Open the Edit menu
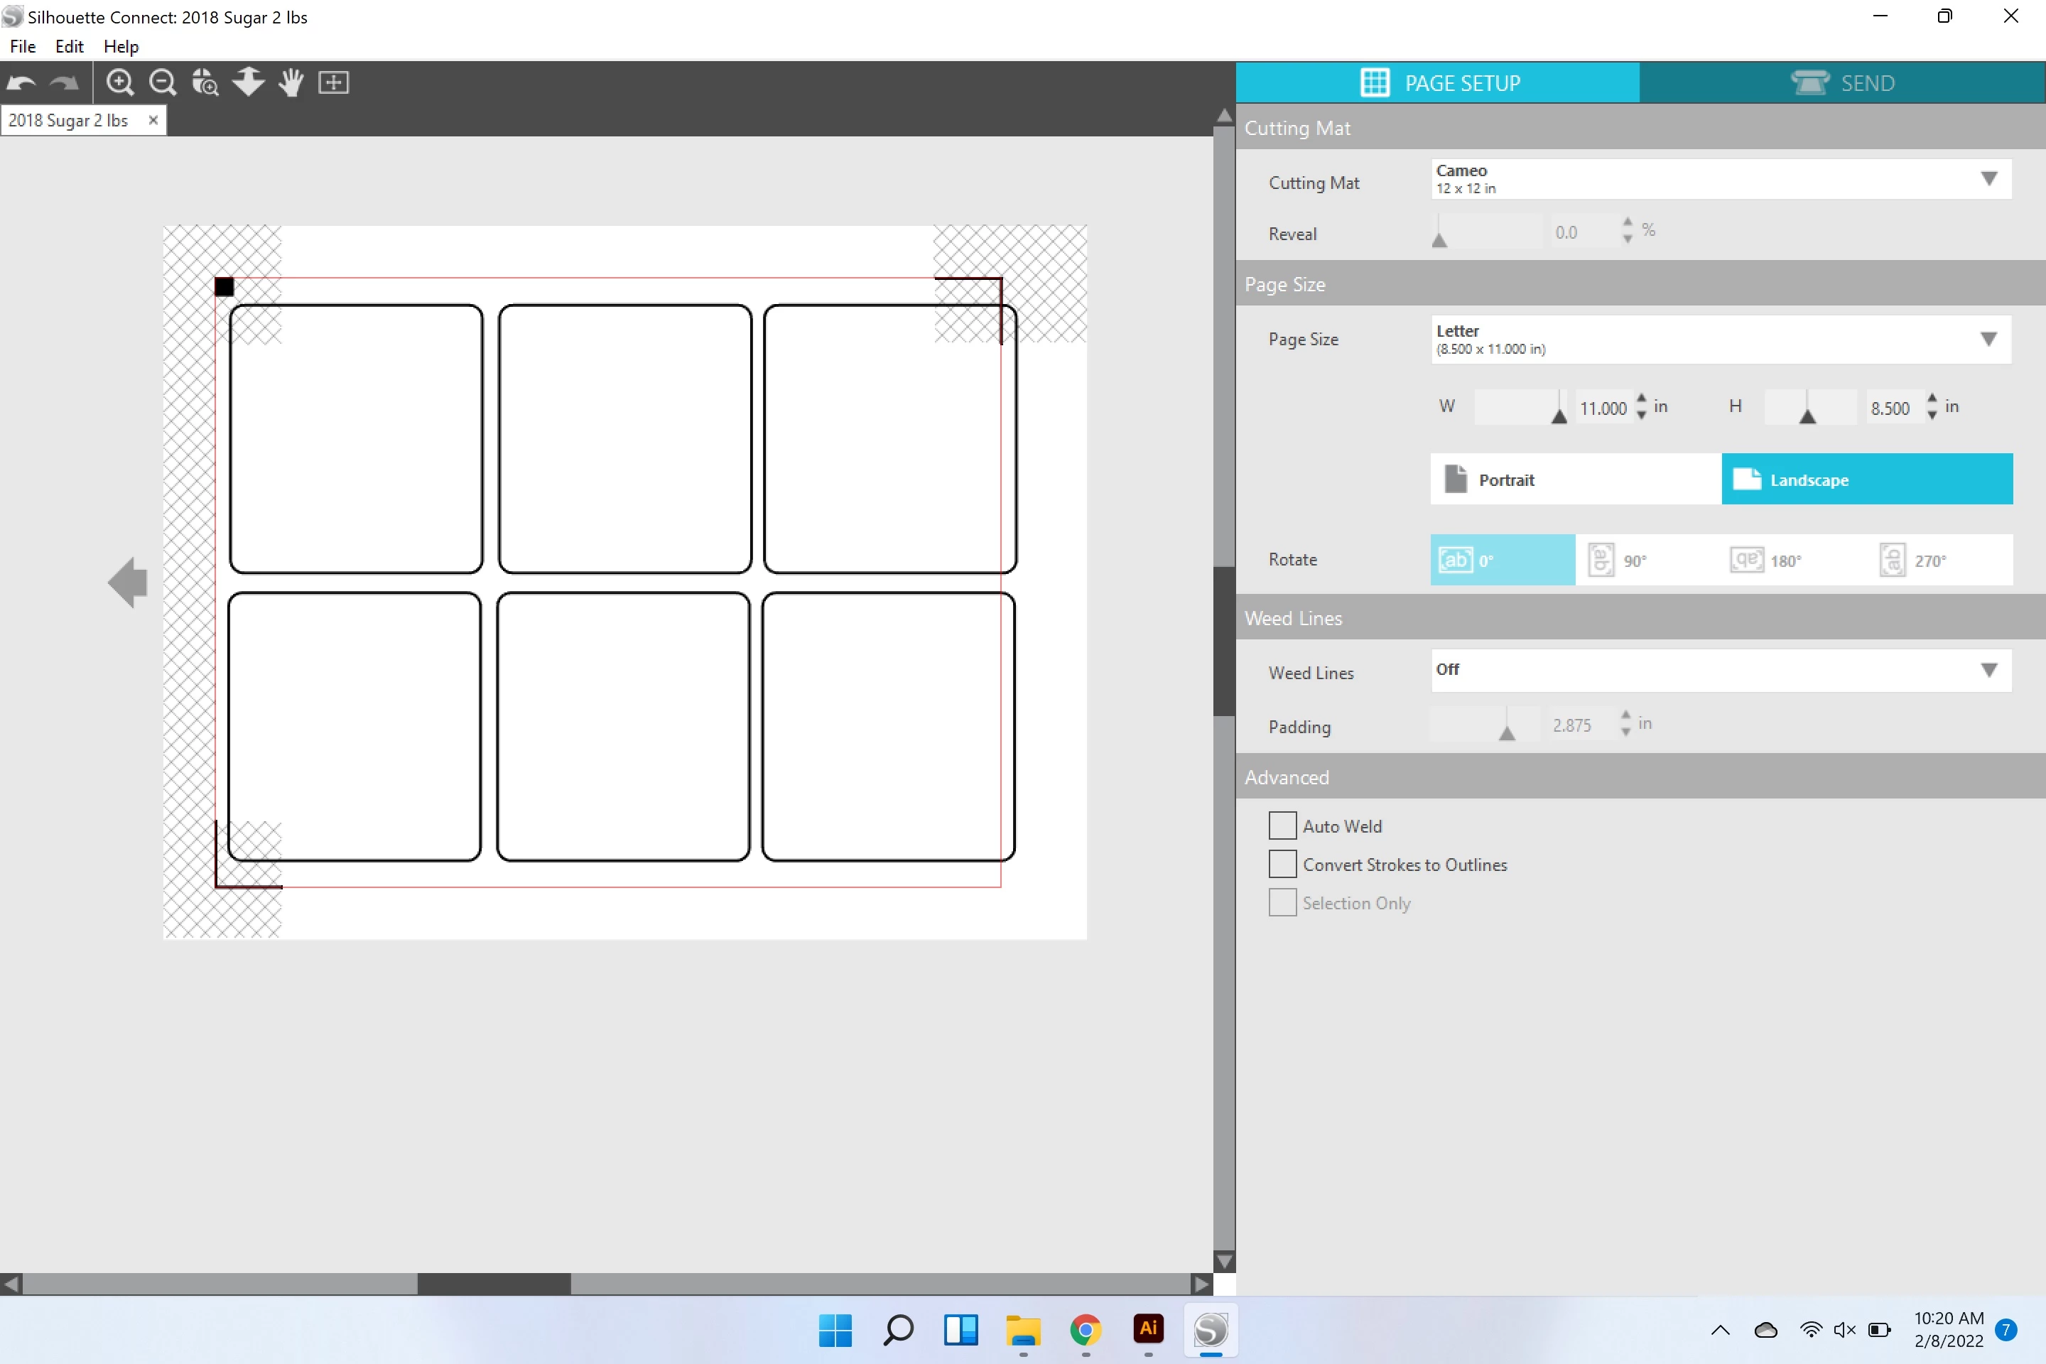Image resolution: width=2046 pixels, height=1364 pixels. (x=69, y=46)
